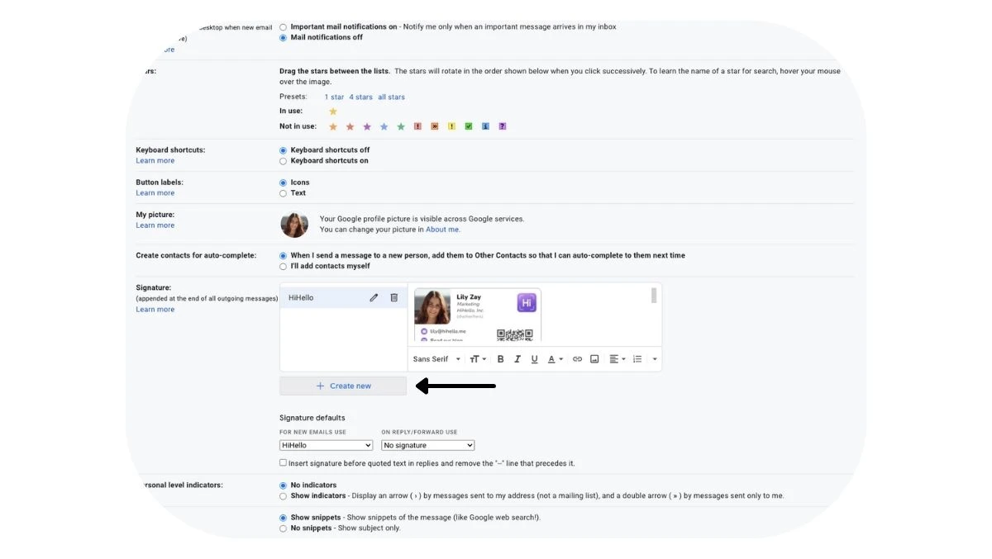
Task: Check insert signature before quoted text
Action: tap(283, 462)
